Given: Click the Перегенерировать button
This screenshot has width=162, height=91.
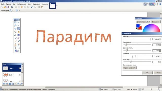Looking at the screenshot, I should [129, 68].
